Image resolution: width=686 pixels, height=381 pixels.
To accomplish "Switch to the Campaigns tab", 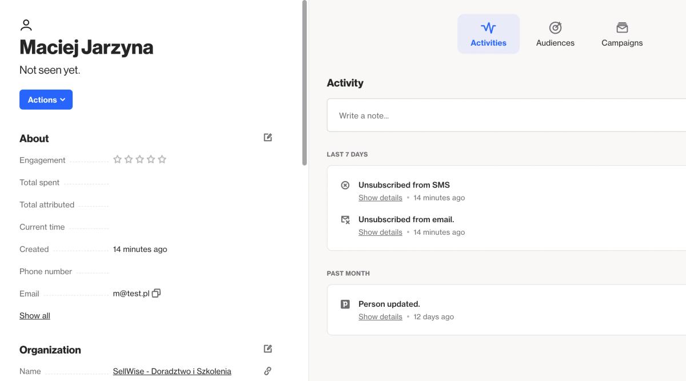I will [622, 34].
